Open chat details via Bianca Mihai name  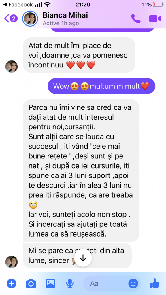coord(65,15)
